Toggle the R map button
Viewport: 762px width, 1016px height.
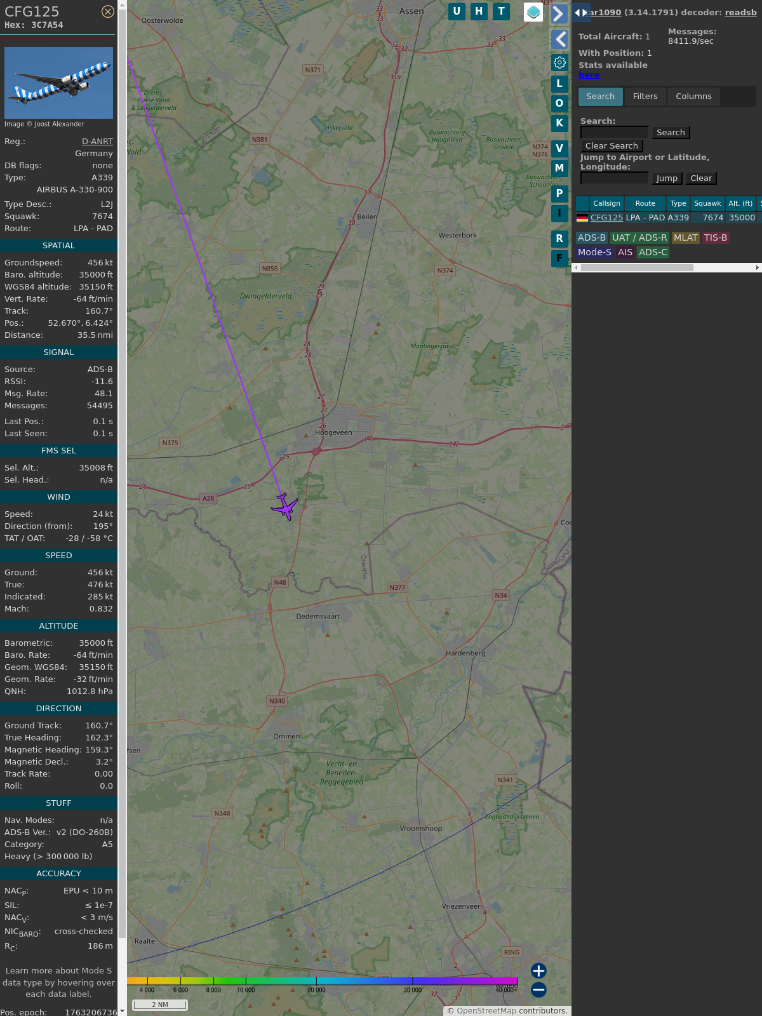click(x=559, y=239)
